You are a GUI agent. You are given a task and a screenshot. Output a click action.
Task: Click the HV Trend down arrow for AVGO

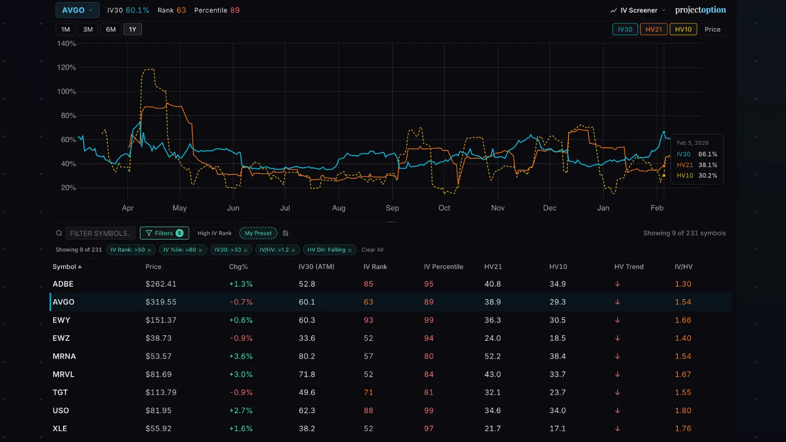pyautogui.click(x=617, y=302)
